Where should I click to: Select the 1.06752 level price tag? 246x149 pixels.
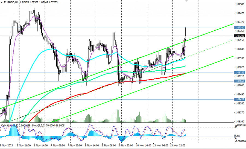pyautogui.click(x=239, y=73)
